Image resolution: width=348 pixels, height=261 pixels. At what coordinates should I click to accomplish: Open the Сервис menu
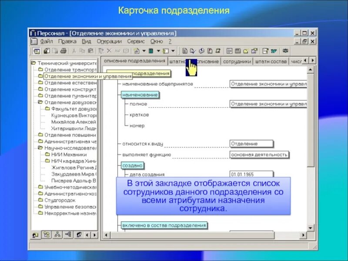click(x=136, y=41)
